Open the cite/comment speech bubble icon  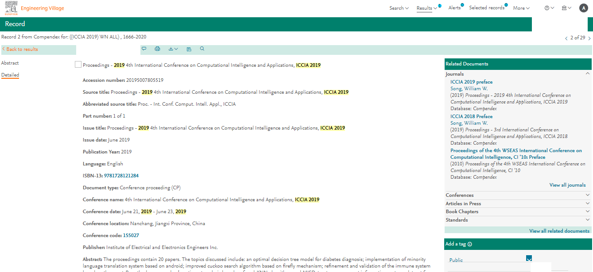pyautogui.click(x=144, y=49)
